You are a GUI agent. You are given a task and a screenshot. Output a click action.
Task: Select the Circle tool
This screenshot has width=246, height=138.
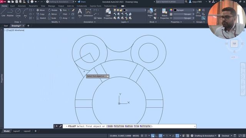pos(18,13)
